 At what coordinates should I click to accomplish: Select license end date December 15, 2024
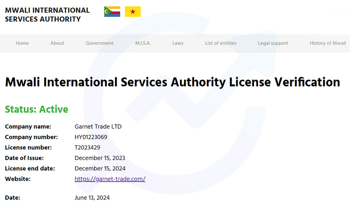(100, 169)
